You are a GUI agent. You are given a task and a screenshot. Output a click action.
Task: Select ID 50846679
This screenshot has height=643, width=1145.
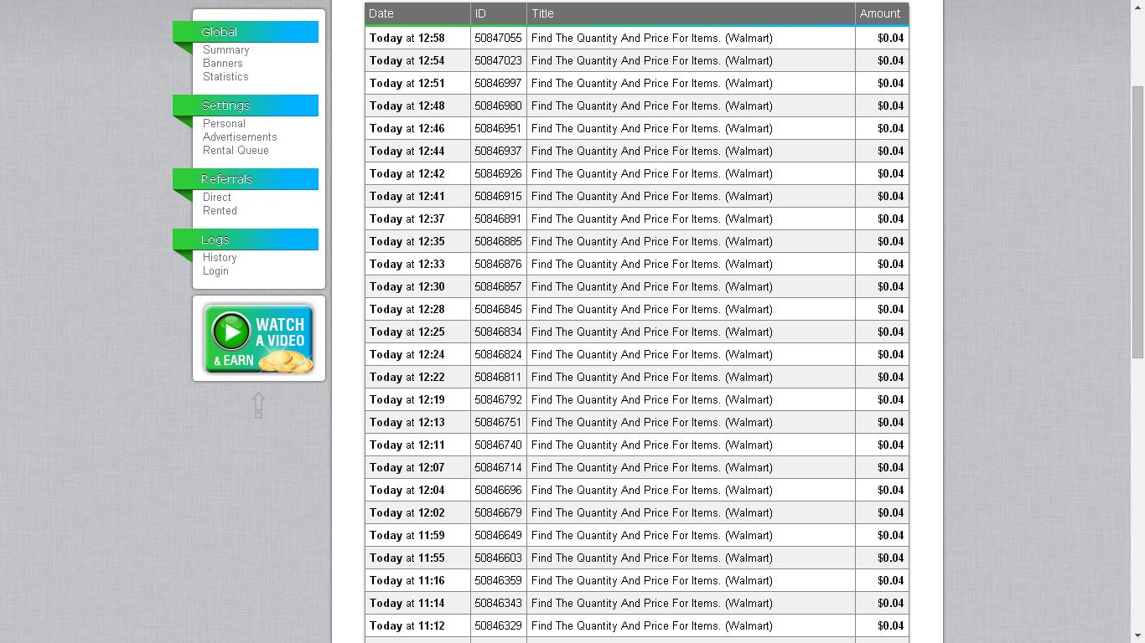point(498,512)
